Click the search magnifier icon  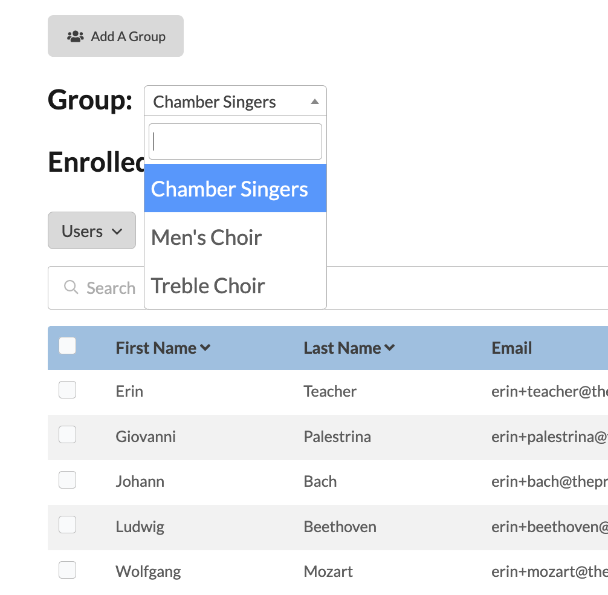pos(71,287)
